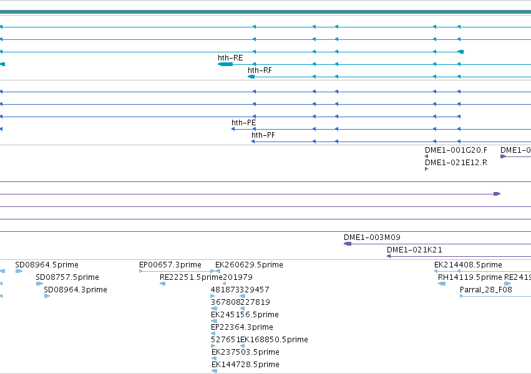531x374 pixels.
Task: Select the EK214408.5prime EST label
Action: 468,265
